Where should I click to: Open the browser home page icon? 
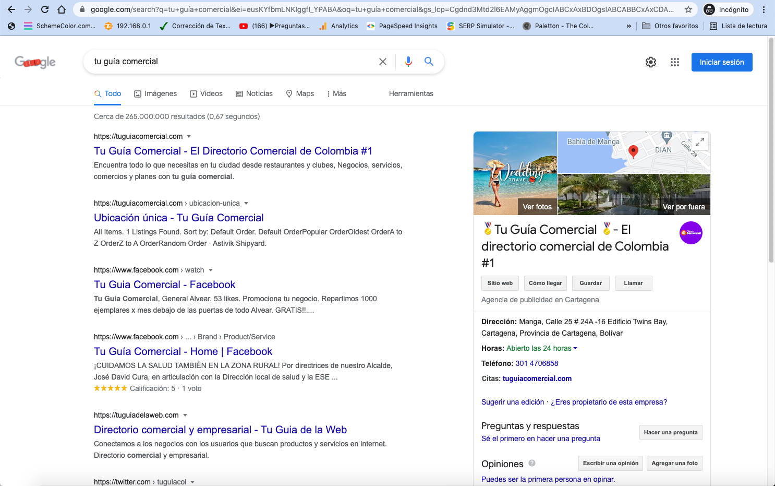62,9
